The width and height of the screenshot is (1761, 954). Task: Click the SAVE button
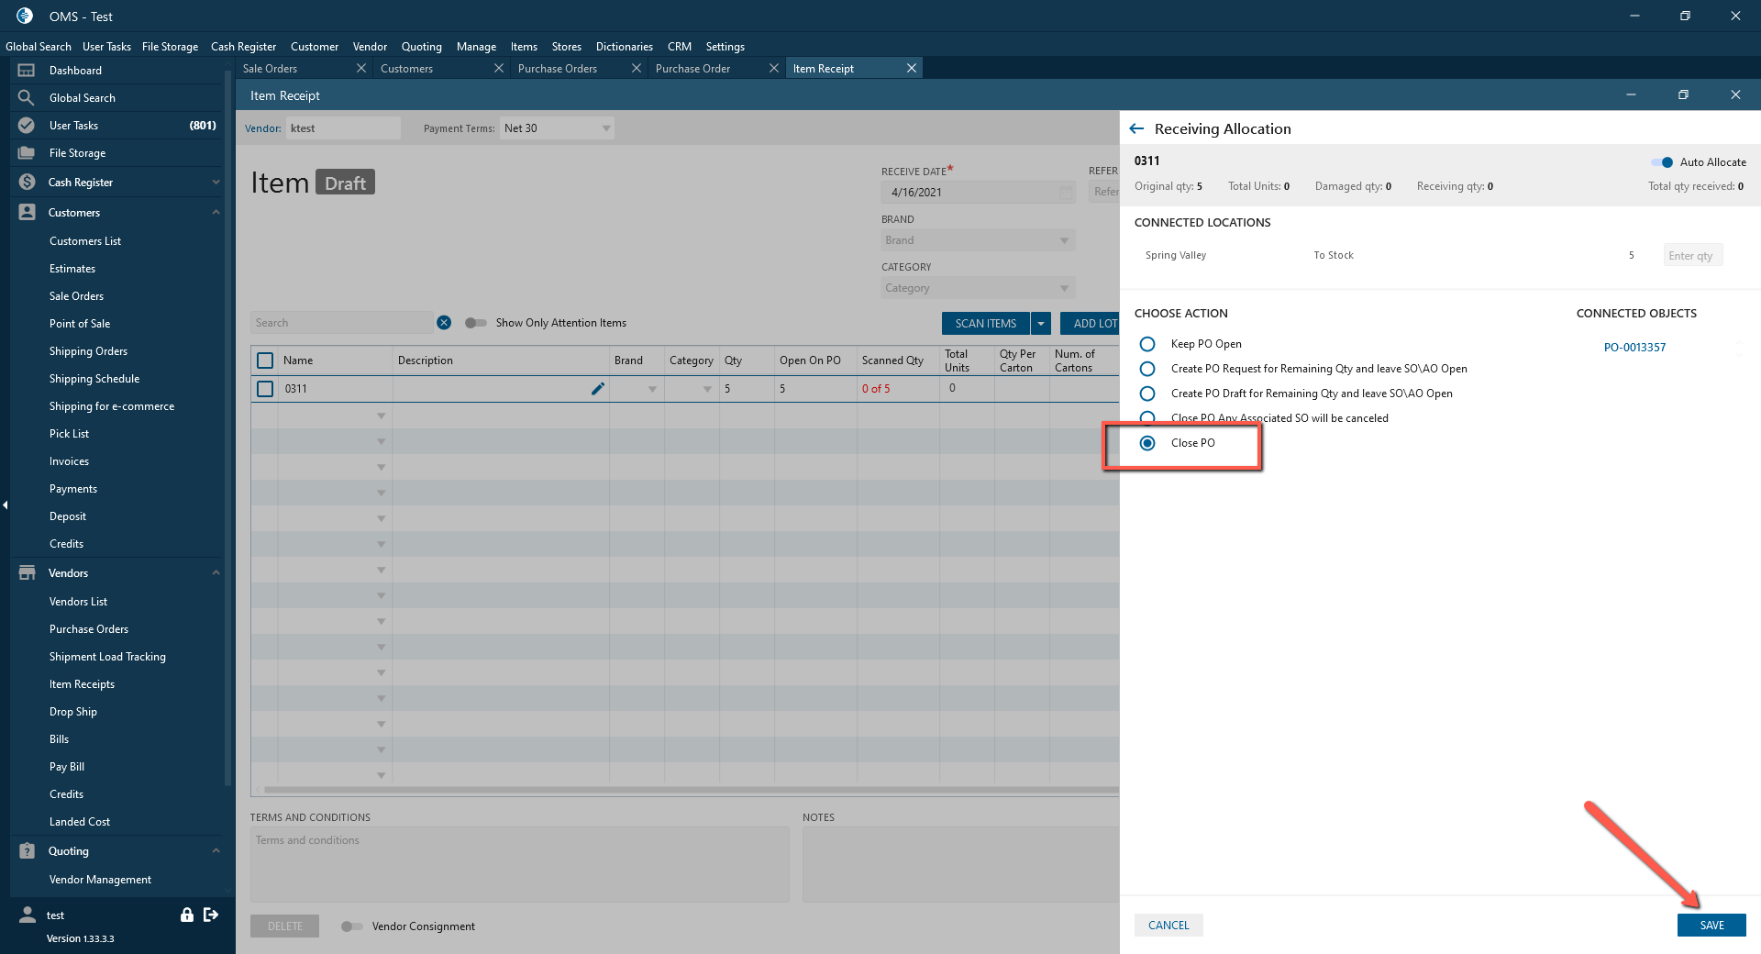(1711, 925)
